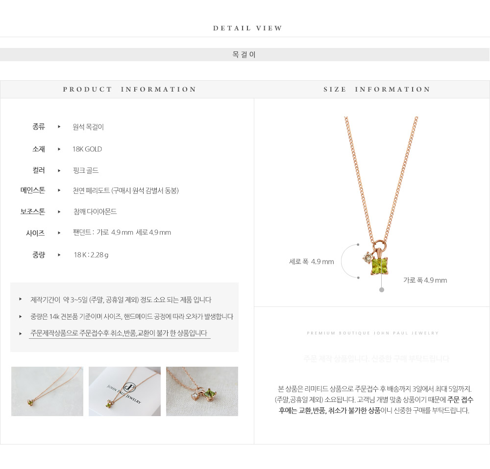Click the 가로 폭 4.9 mm label
Image resolution: width=490 pixels, height=469 pixels.
(x=425, y=280)
